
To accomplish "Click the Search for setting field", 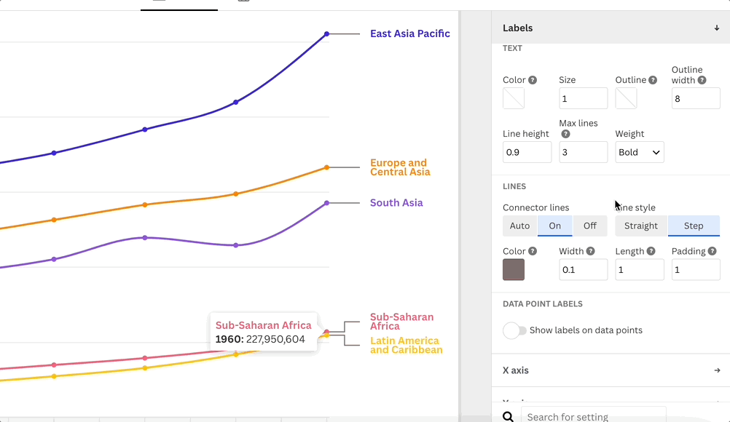I will tap(593, 416).
